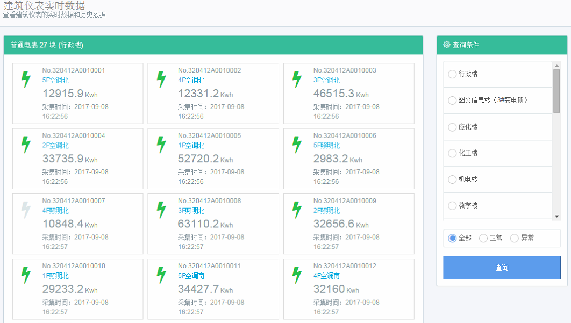Click the grey lightning icon of meter No.320412A0010007
The image size is (571, 323).
pos(26,210)
